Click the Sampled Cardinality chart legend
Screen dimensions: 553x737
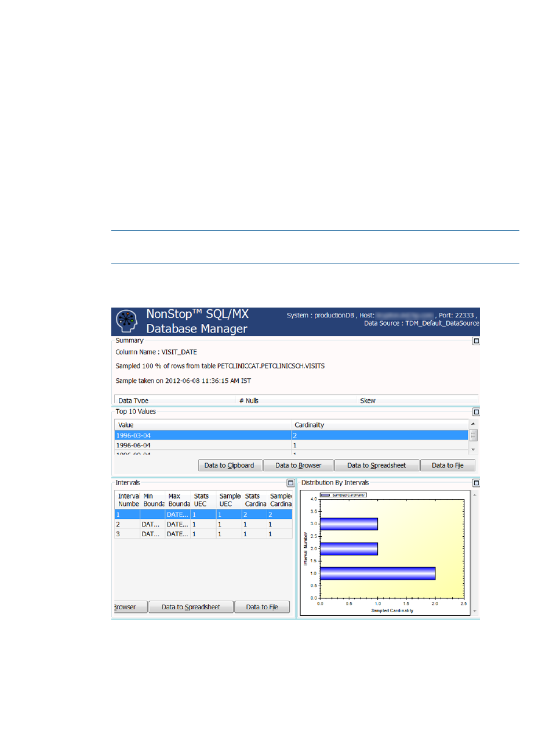click(343, 495)
